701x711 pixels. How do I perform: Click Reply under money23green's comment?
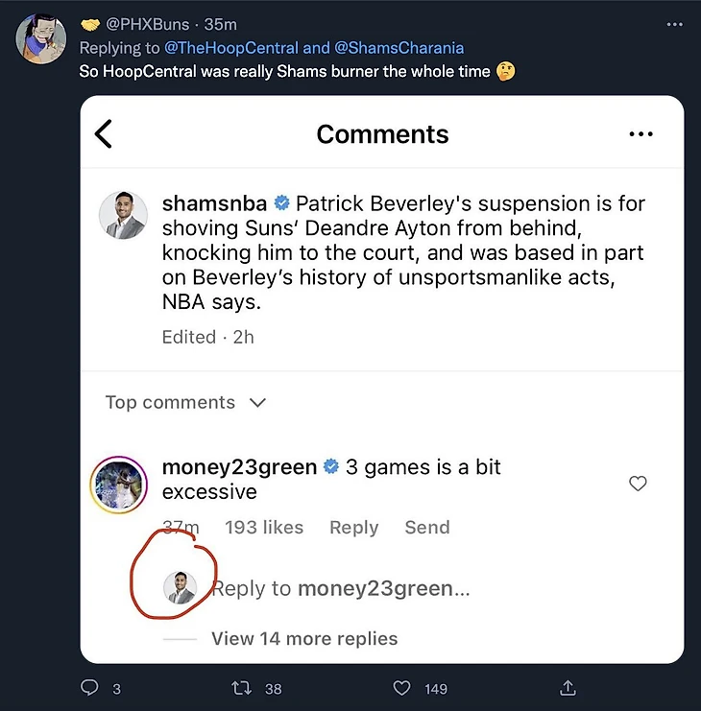point(353,527)
